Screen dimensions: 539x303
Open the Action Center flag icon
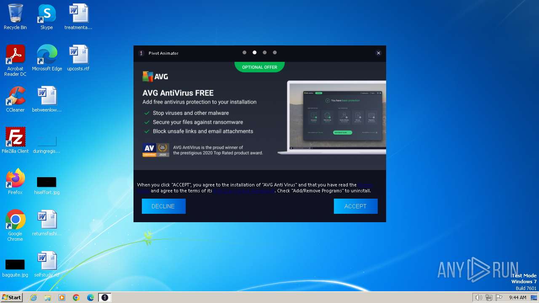point(499,298)
